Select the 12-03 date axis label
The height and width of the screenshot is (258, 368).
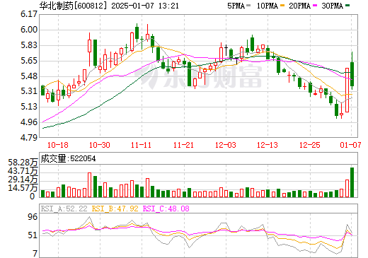tap(226, 145)
